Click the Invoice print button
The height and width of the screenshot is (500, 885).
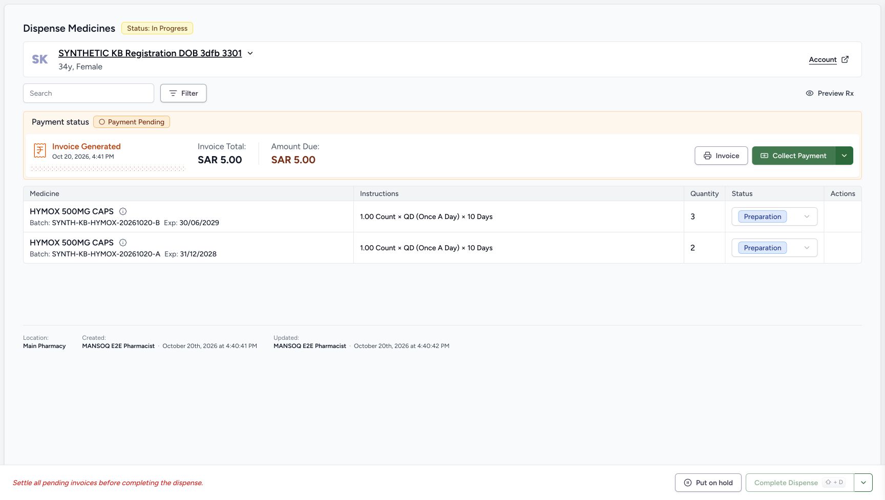pyautogui.click(x=721, y=156)
